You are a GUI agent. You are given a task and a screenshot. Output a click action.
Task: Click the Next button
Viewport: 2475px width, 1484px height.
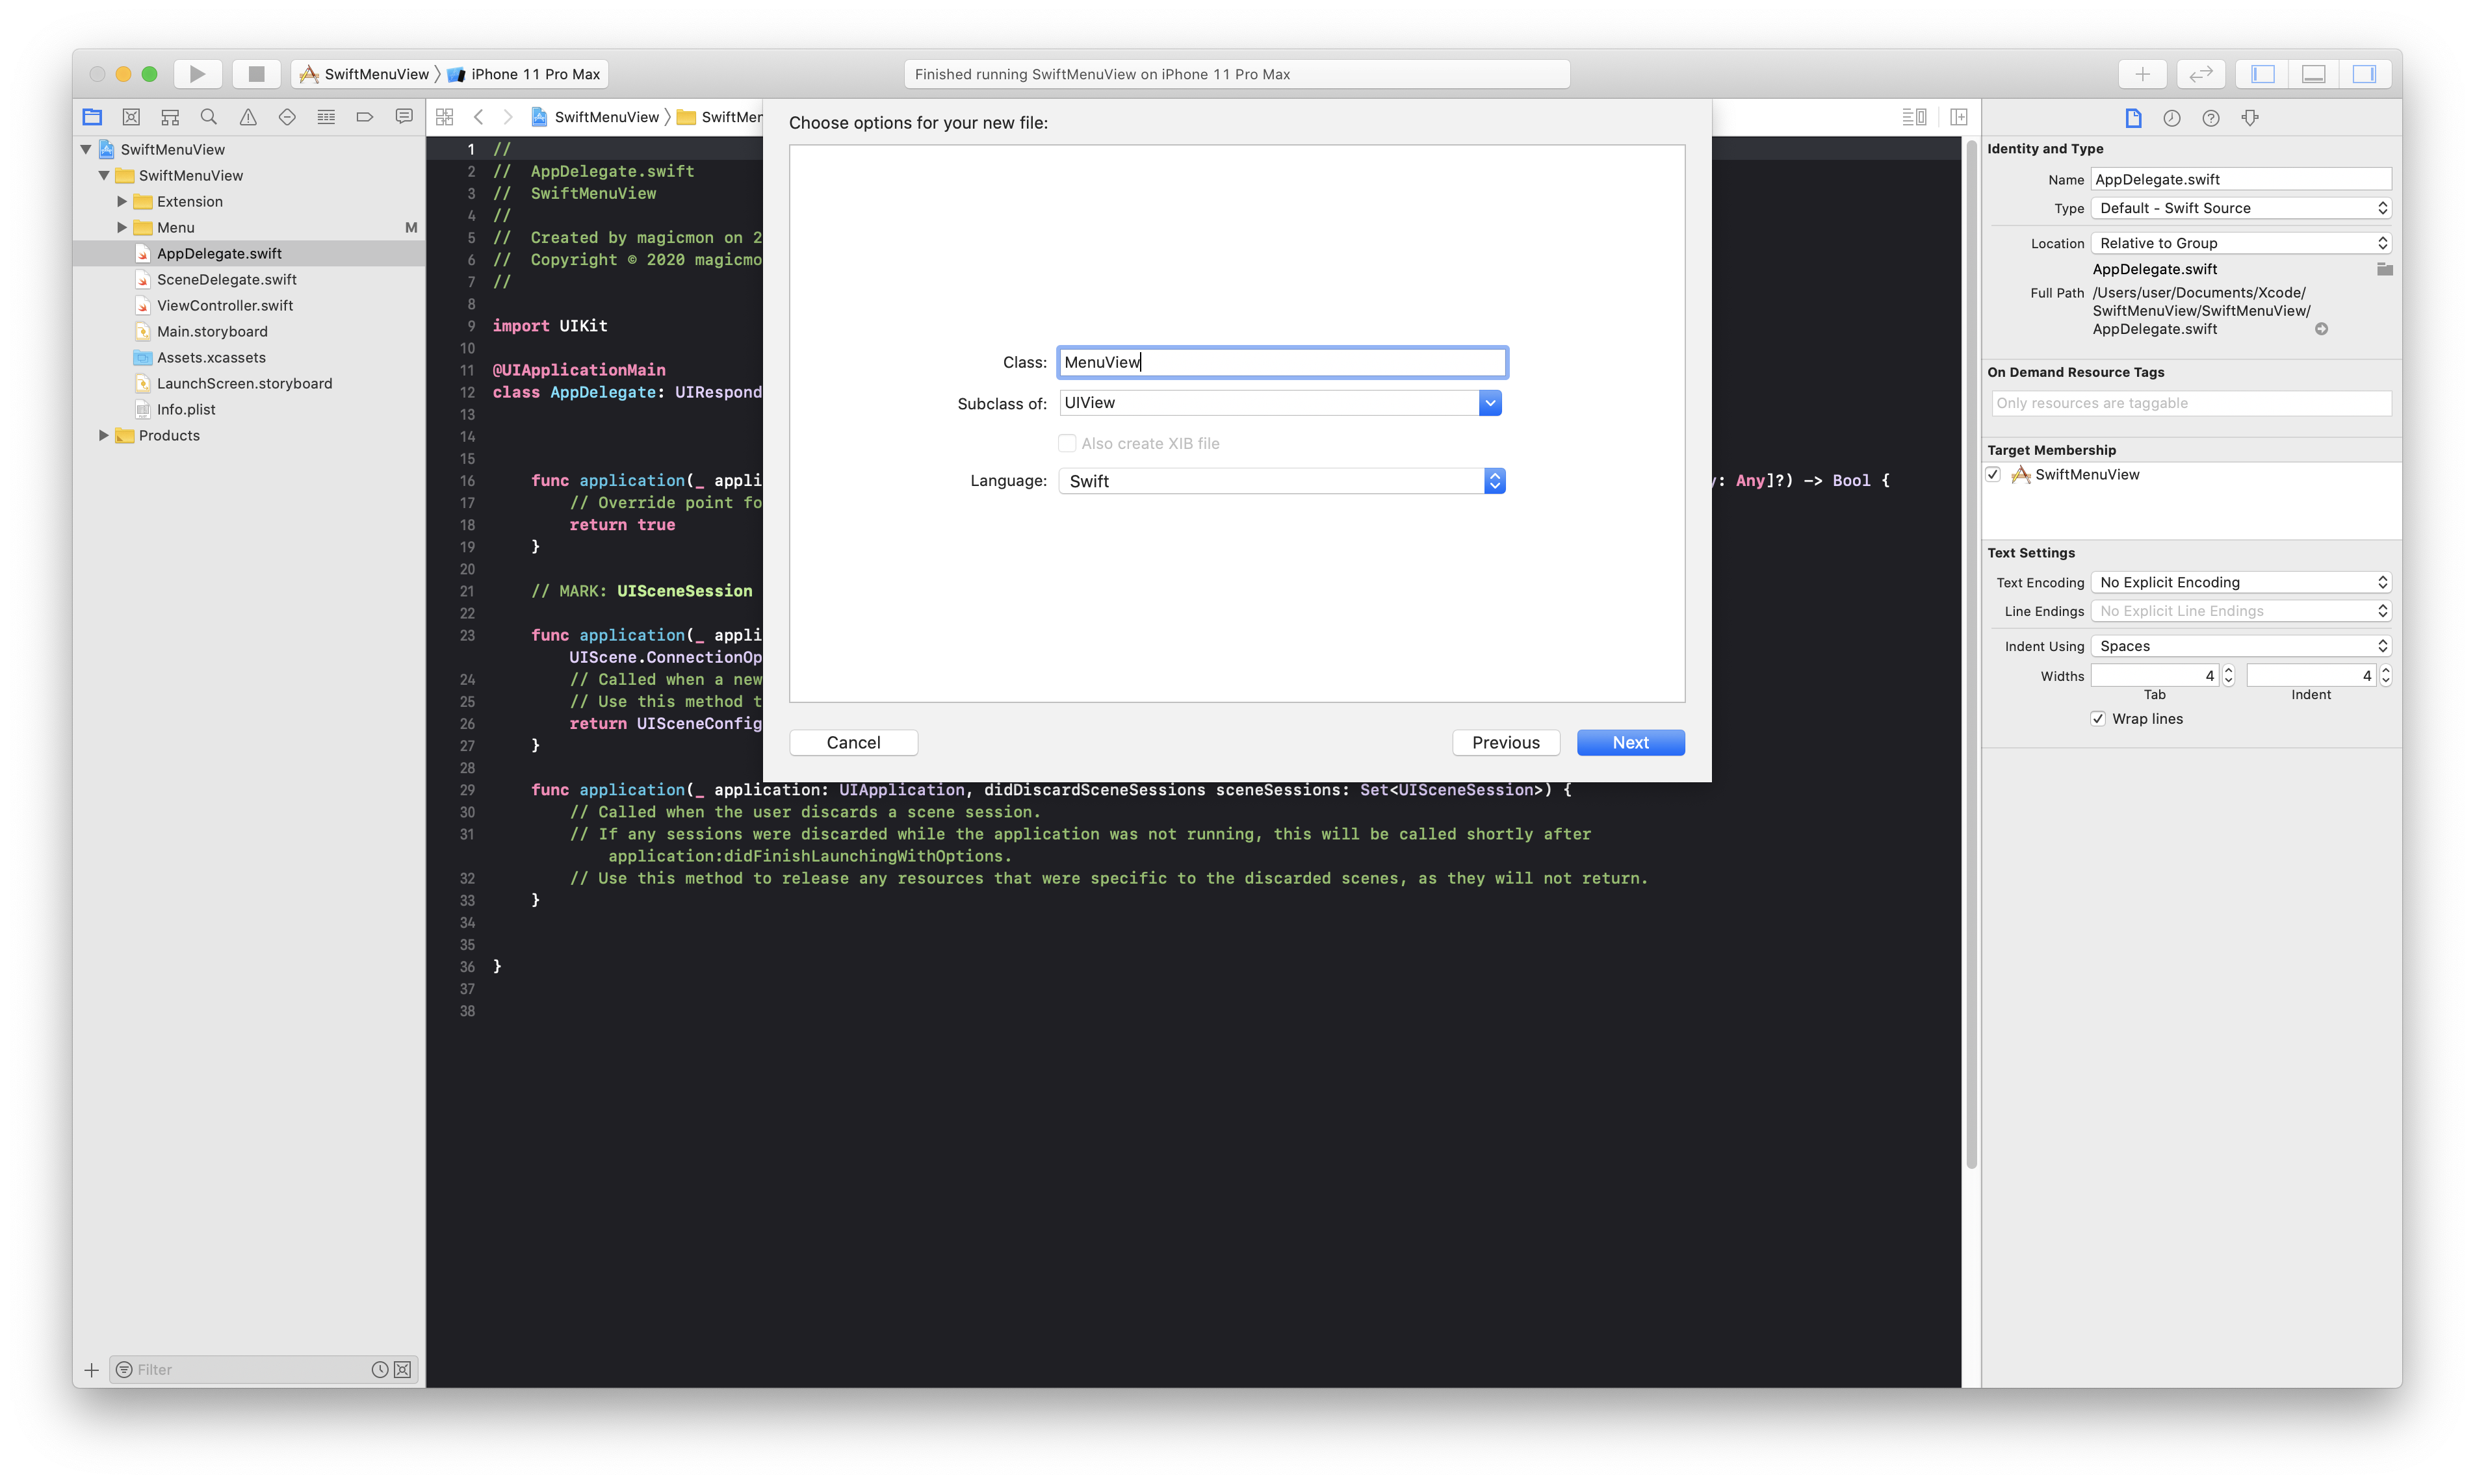point(1630,743)
